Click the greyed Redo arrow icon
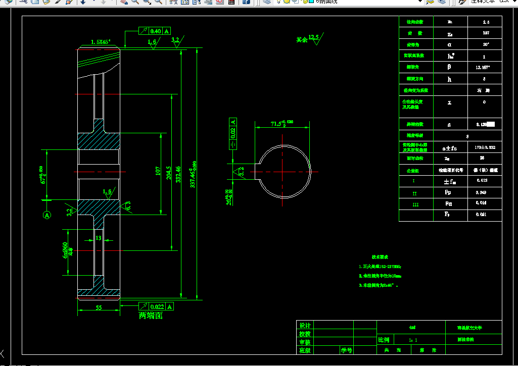Screen dimensions: 518x366 (x=103, y=2)
